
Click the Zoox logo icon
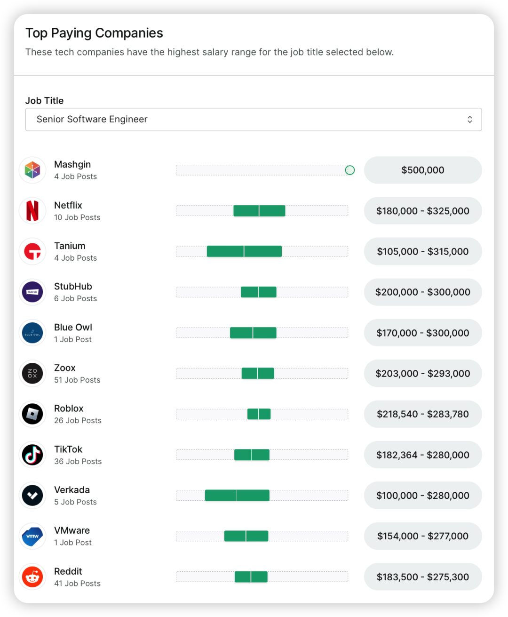pyautogui.click(x=32, y=373)
